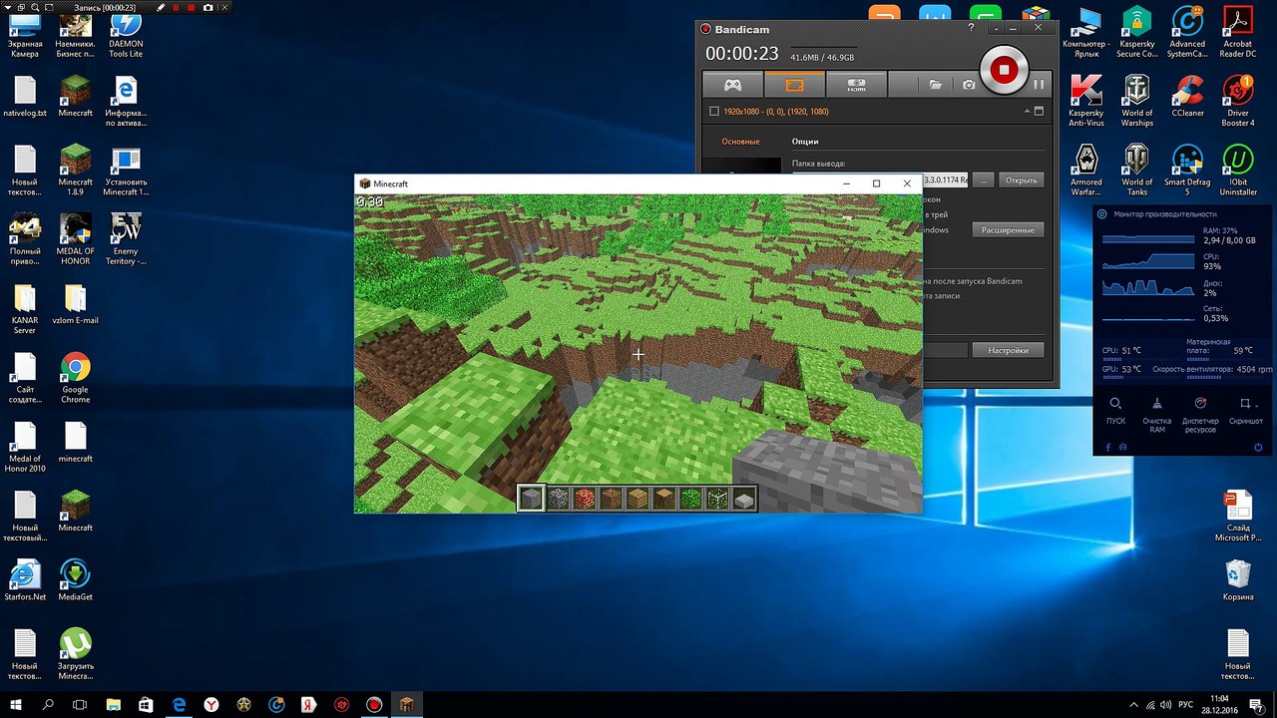Open Acrobat Reader DC desktop shortcut
Viewport: 1277px width, 718px height.
1238,33
